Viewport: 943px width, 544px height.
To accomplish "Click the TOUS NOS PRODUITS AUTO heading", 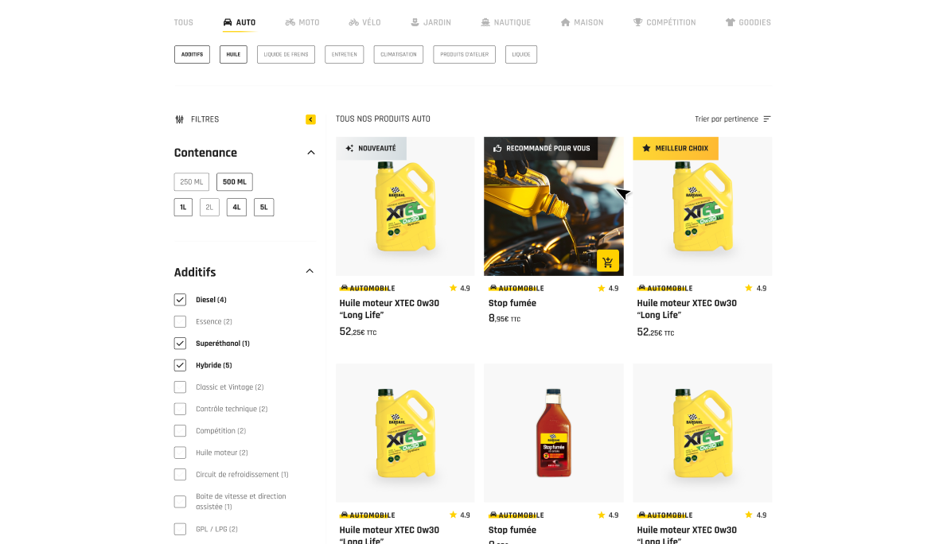I will click(383, 119).
